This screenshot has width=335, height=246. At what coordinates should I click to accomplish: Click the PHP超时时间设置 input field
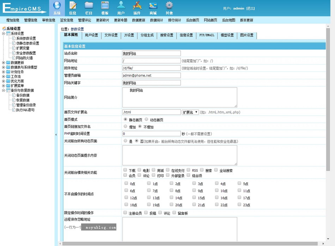[152, 134]
